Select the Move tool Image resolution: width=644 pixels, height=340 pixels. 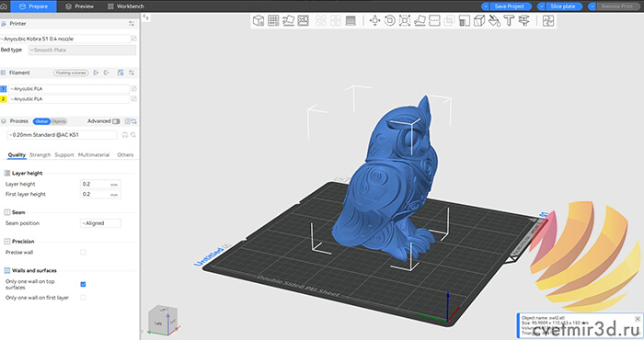click(374, 20)
